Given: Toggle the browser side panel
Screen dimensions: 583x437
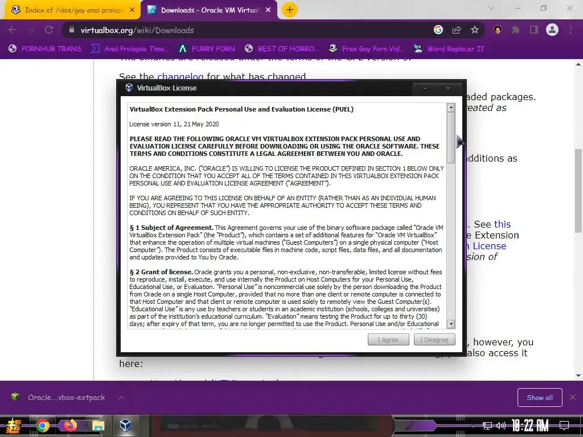Looking at the screenshot, I should click(x=534, y=30).
